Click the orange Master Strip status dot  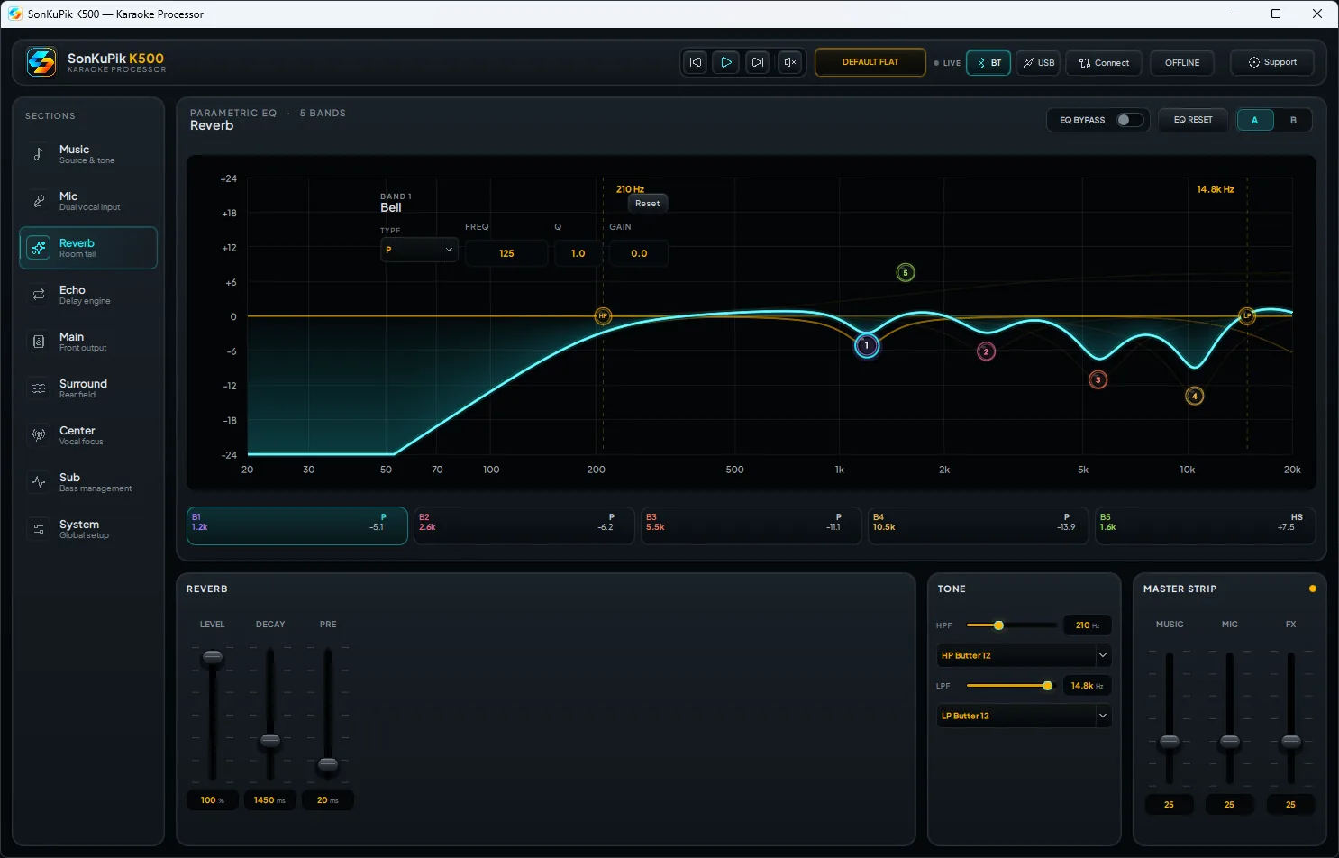click(x=1312, y=589)
